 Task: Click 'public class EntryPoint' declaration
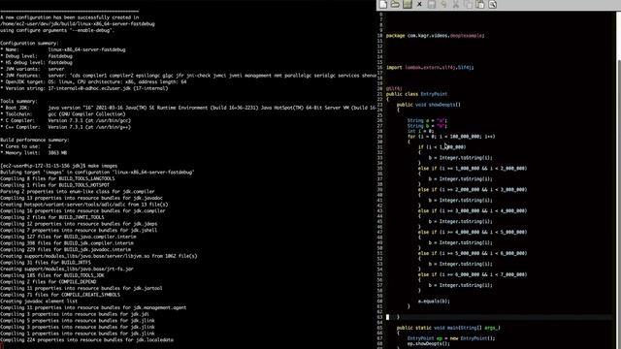pyautogui.click(x=416, y=94)
